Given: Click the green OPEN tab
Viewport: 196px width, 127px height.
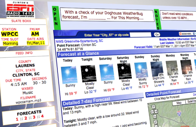Looking at the screenshot, I should (56, 18).
